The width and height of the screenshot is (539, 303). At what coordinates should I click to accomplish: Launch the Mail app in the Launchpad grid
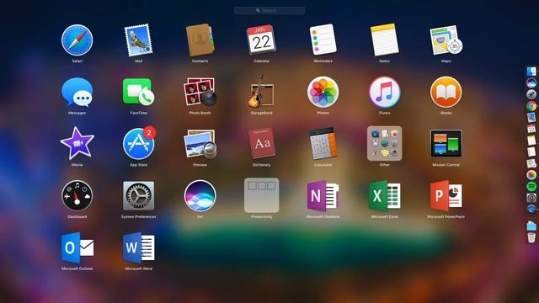click(x=138, y=40)
